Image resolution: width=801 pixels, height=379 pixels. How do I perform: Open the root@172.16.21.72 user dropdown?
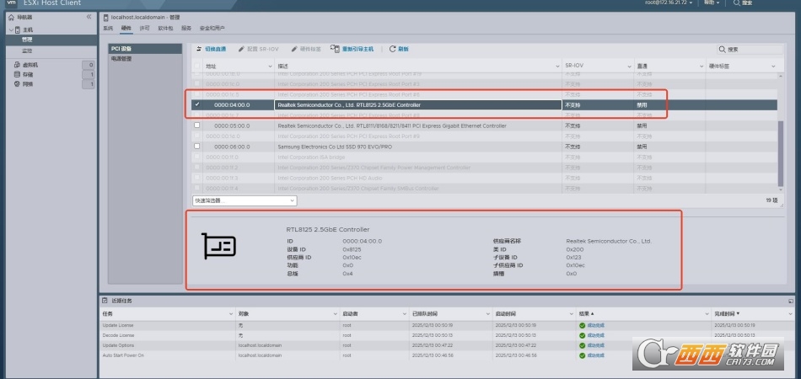click(x=669, y=3)
